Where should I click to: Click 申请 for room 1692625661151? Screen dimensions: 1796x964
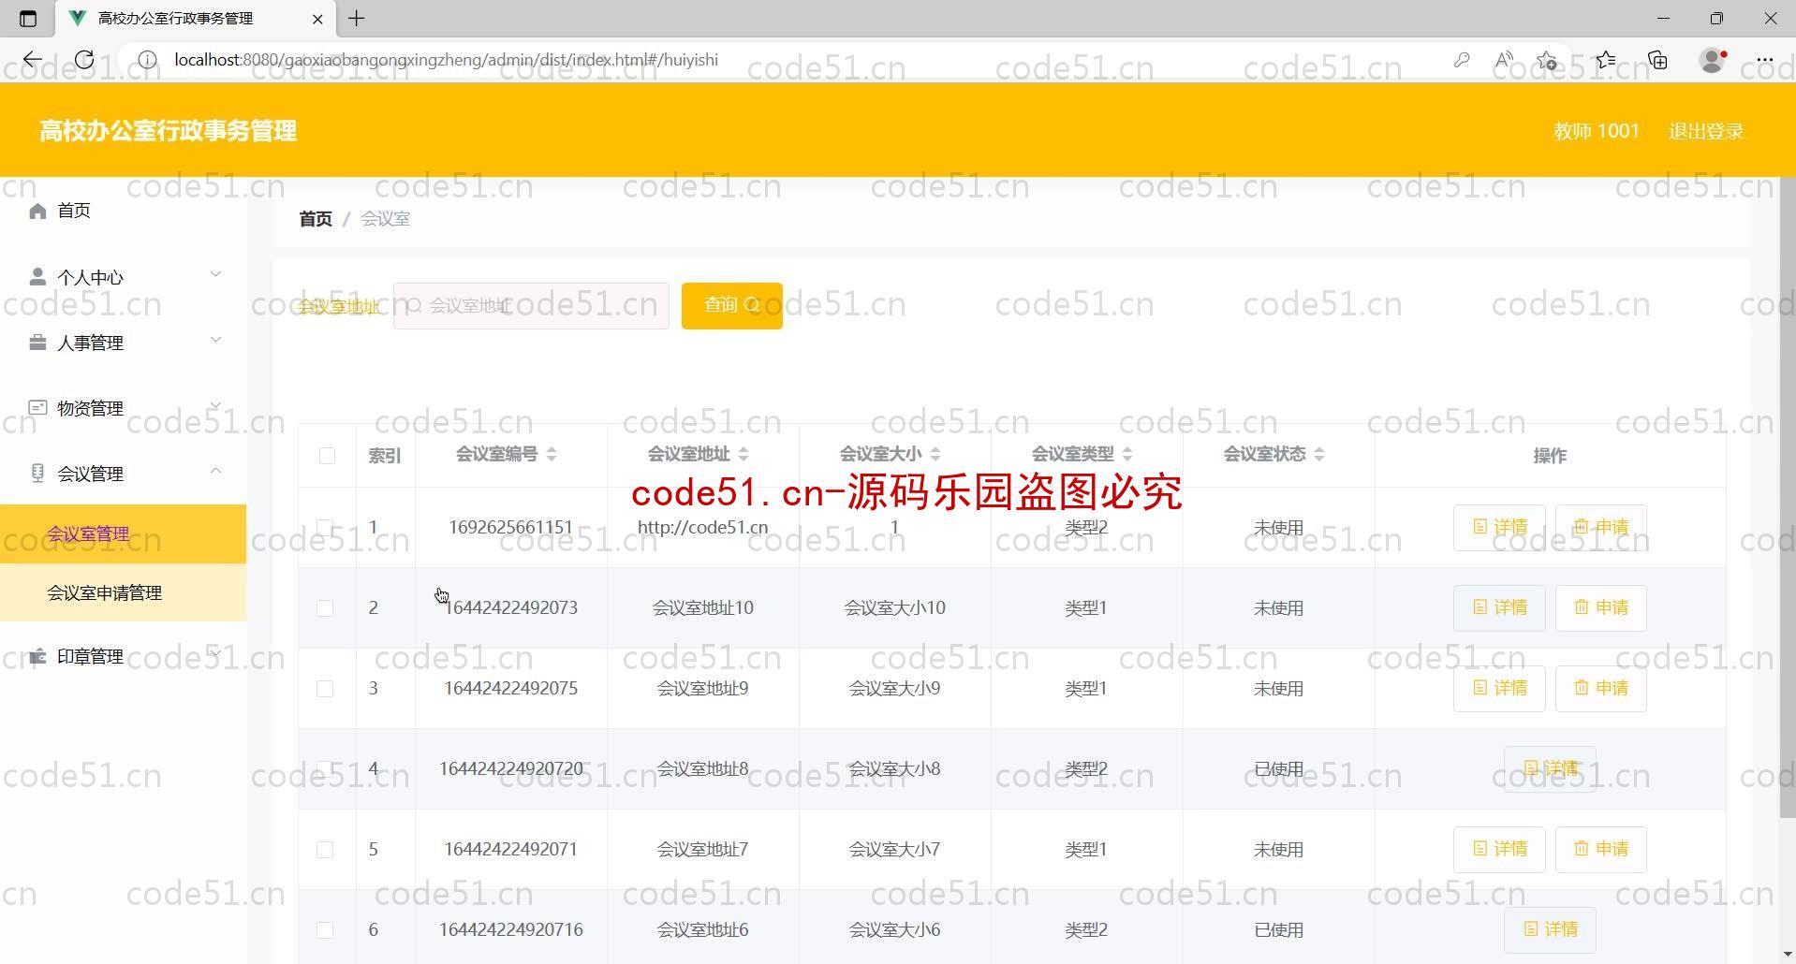coord(1600,528)
